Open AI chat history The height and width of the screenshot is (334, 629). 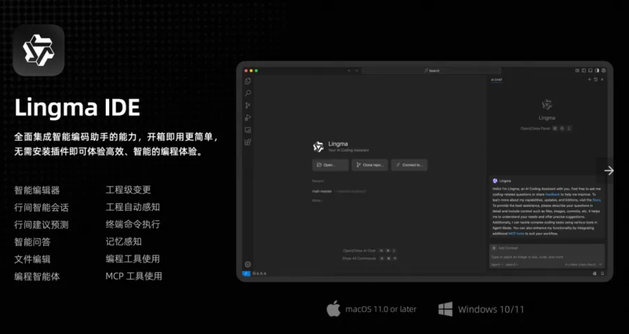(x=596, y=79)
